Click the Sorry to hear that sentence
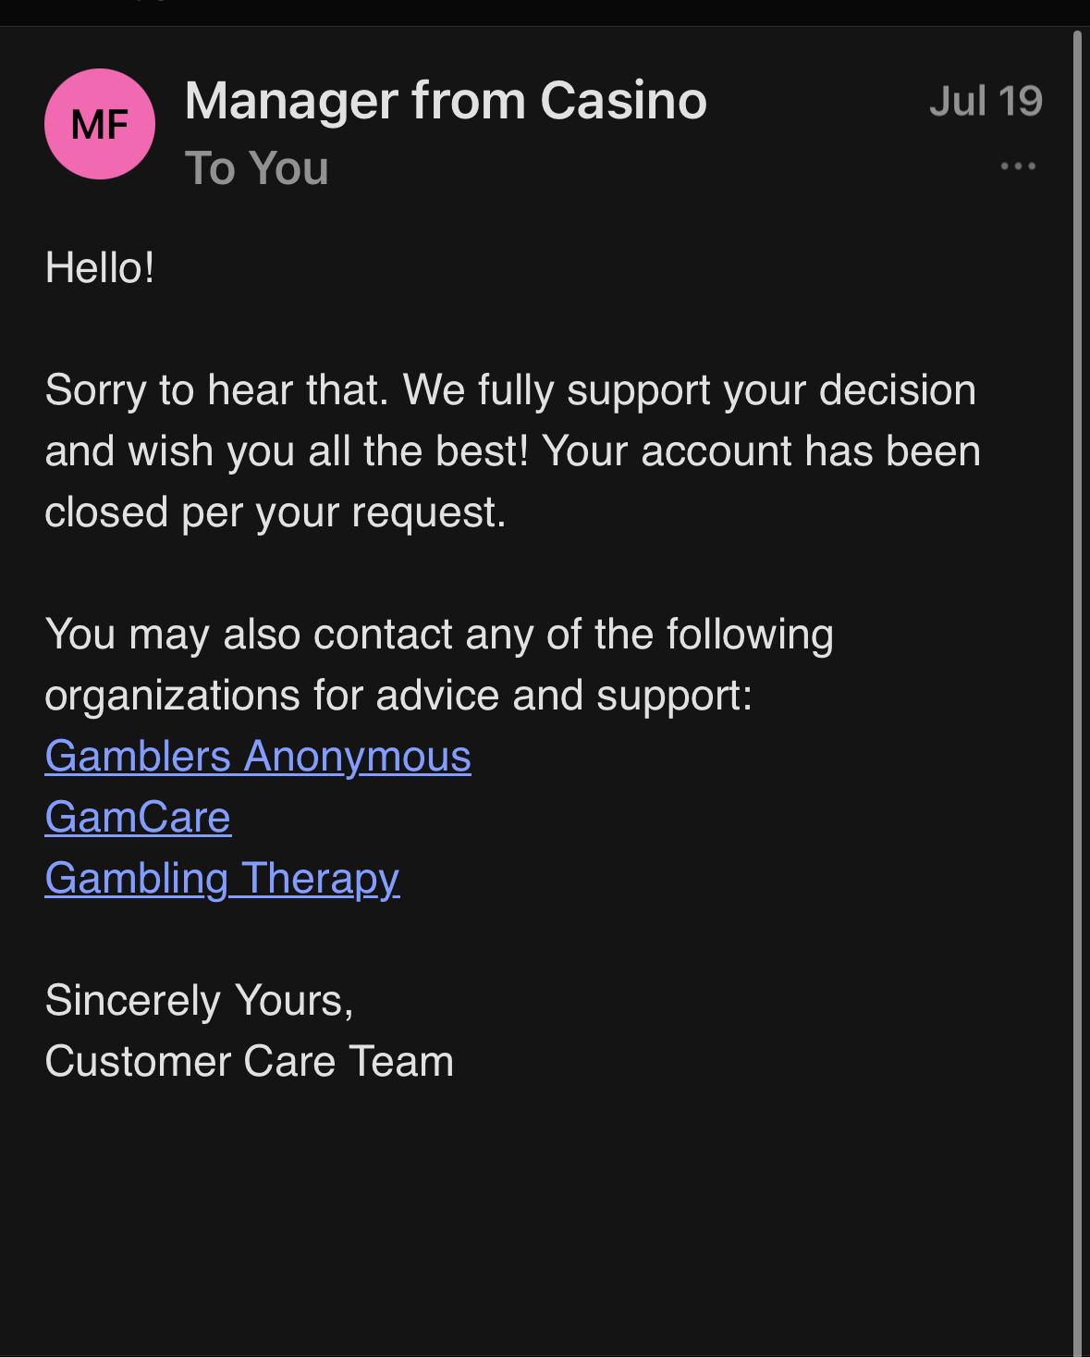 coord(216,389)
